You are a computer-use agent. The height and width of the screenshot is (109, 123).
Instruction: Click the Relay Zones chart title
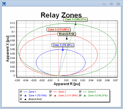click(x=61, y=15)
